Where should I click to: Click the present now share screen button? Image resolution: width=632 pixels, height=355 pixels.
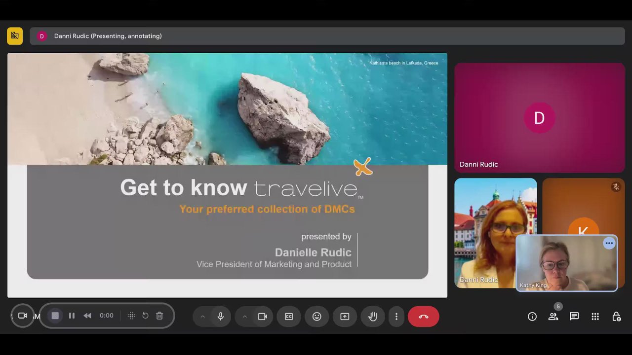345,317
